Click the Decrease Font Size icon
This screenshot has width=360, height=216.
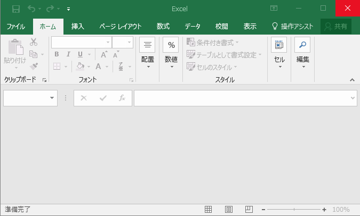(116, 54)
